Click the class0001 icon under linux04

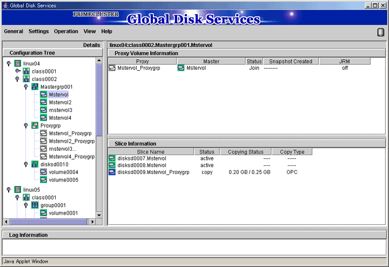tap(26, 71)
